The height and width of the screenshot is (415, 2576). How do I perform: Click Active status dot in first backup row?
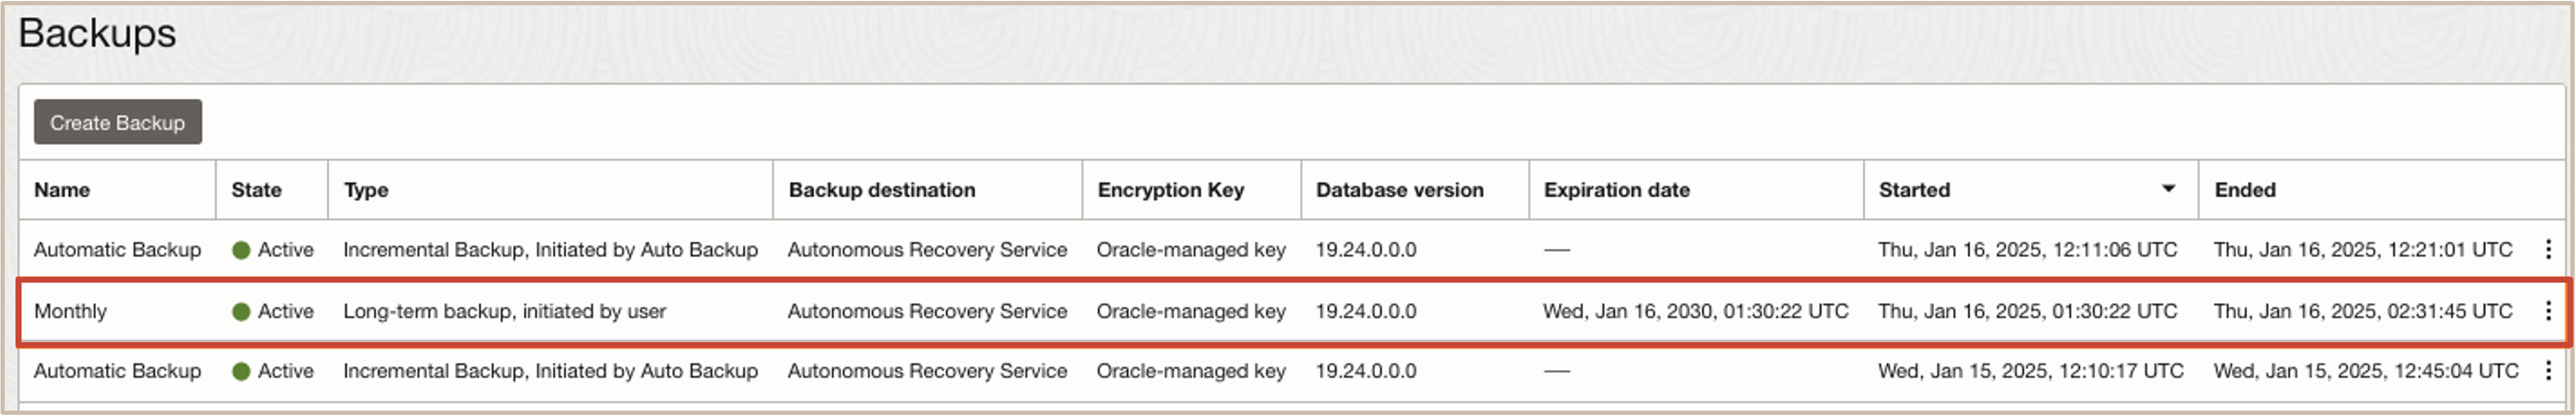[241, 250]
